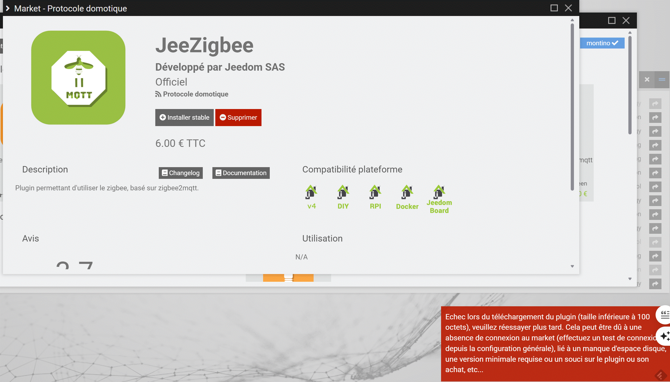Screen dimensions: 670x382
Task: Toggle the montino filter in background window
Action: point(602,43)
